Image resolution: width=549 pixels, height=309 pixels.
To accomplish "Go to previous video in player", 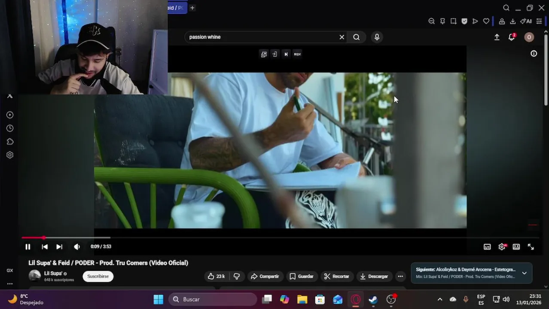I will tap(45, 247).
